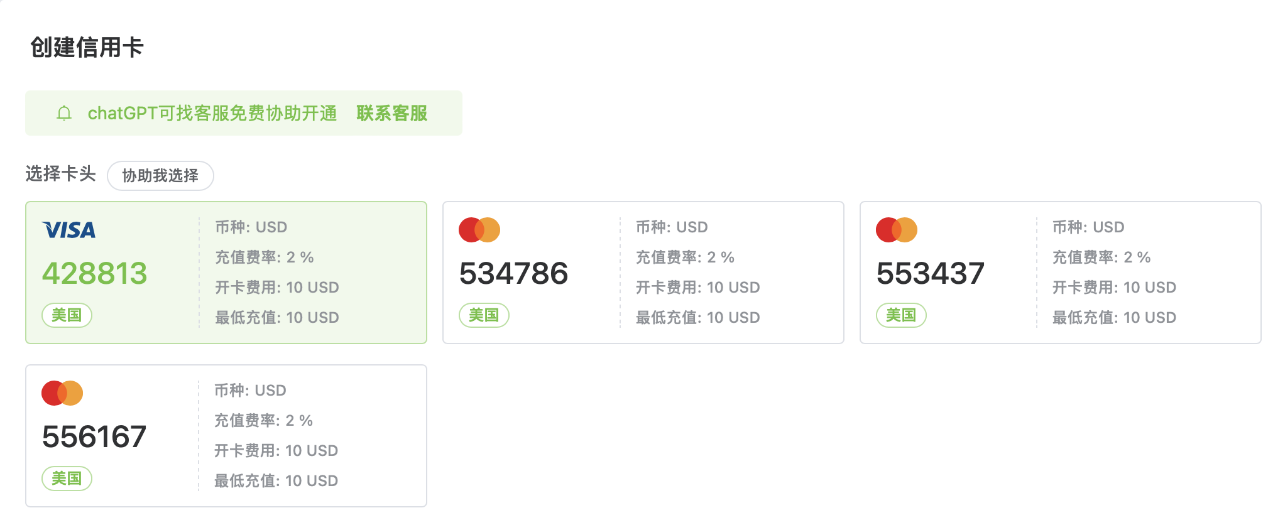Click the Mastercard logo on card 553437
1268x525 pixels.
896,230
